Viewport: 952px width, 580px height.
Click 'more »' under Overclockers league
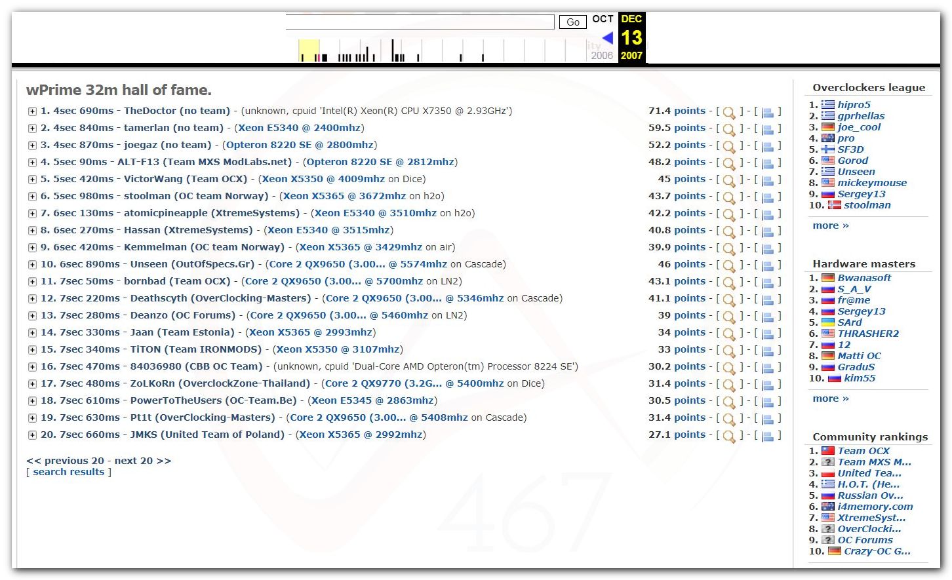tap(831, 225)
